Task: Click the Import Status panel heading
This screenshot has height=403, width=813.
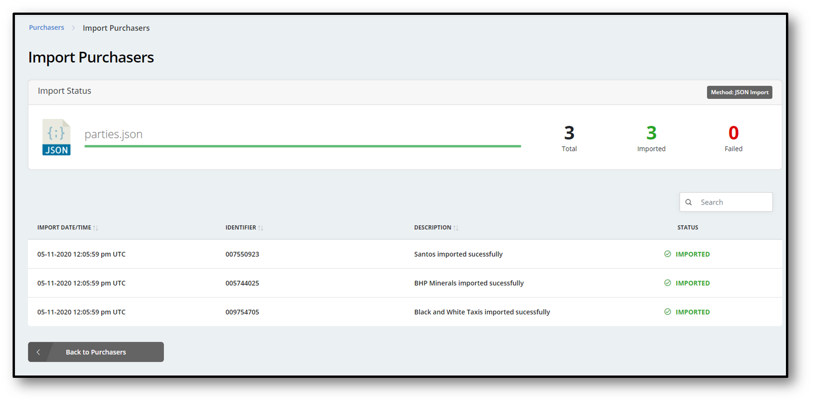Action: (x=64, y=91)
